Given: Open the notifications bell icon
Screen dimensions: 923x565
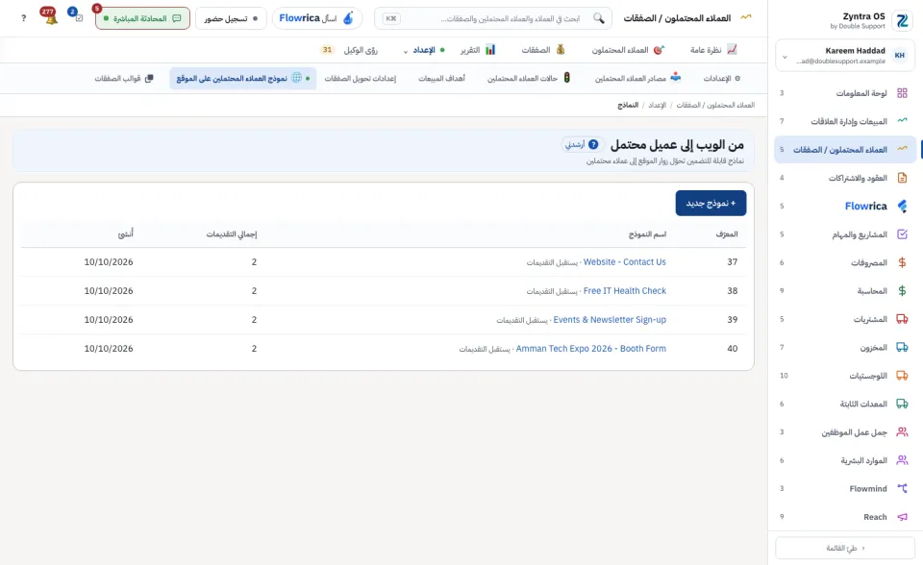Looking at the screenshot, I should click(x=51, y=17).
